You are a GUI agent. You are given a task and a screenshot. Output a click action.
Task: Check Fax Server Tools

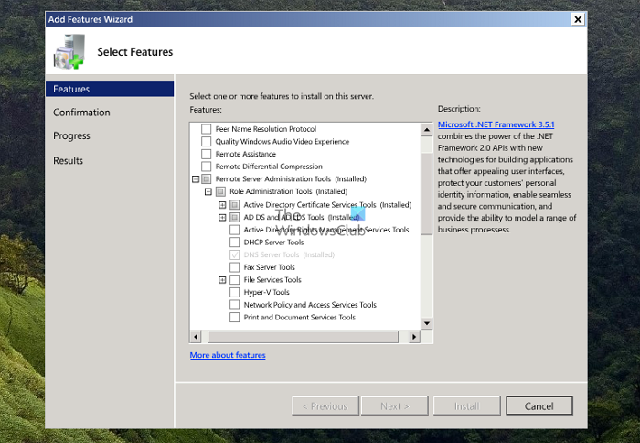(x=234, y=267)
